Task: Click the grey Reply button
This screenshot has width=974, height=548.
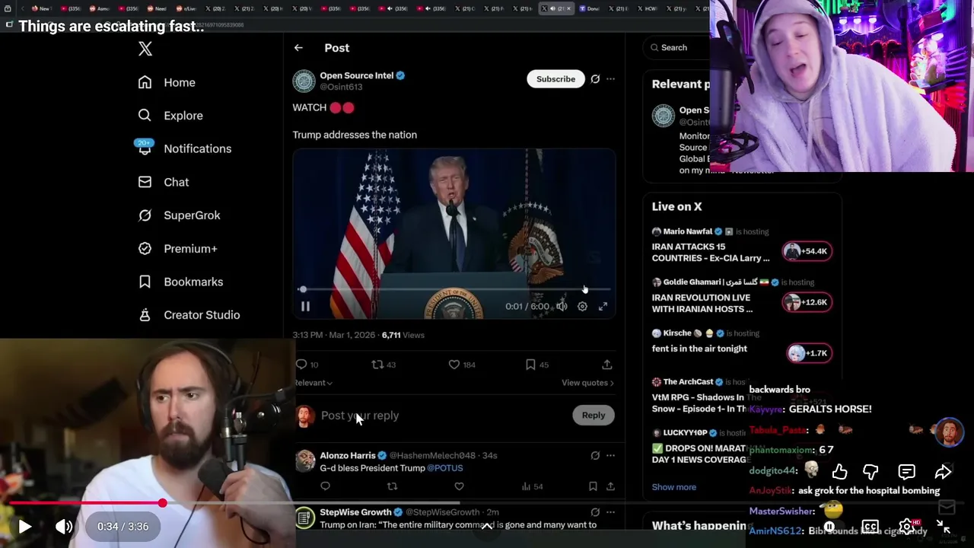Action: click(x=594, y=416)
